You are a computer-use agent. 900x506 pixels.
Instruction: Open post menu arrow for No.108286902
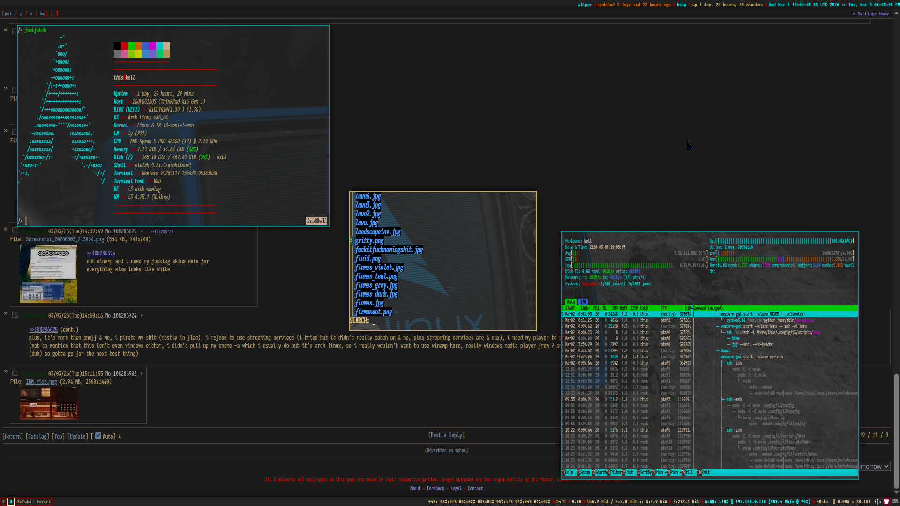(142, 374)
